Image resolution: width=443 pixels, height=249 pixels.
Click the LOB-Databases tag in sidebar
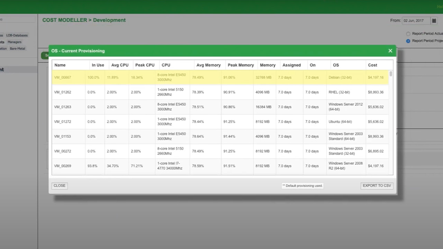coord(17,35)
